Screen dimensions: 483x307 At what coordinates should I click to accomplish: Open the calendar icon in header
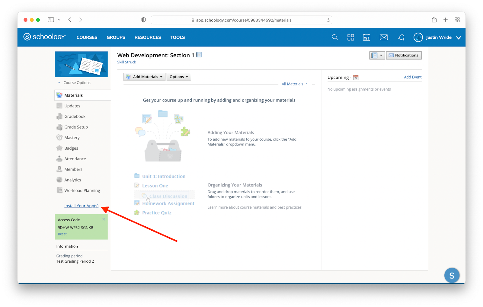pyautogui.click(x=366, y=37)
